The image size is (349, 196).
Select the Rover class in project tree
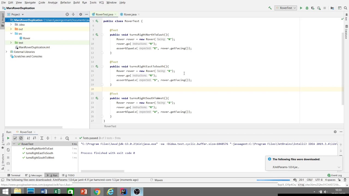pyautogui.click(x=25, y=38)
